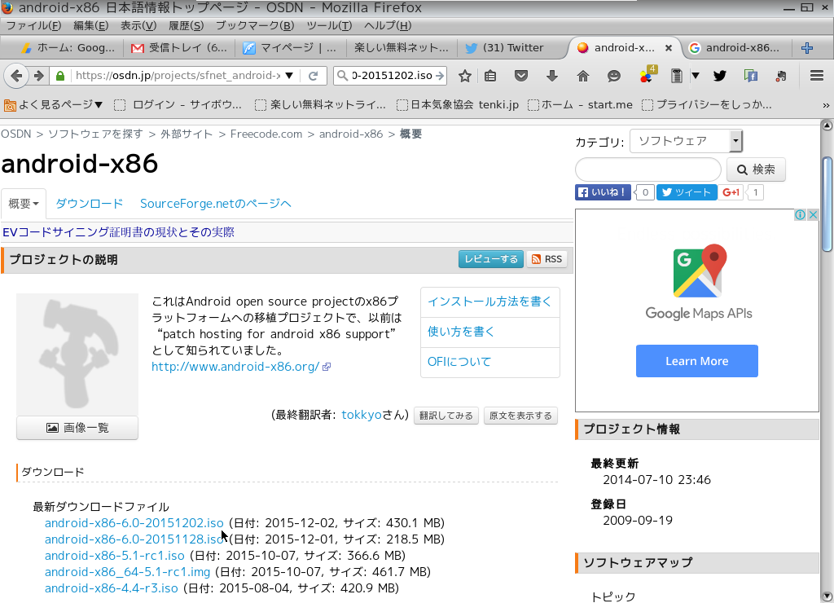
Task: Download android-x86-6.0-20151202.iso
Action: click(134, 523)
